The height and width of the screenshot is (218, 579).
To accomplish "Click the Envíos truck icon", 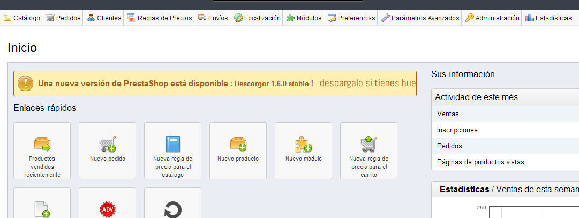I will point(202,17).
